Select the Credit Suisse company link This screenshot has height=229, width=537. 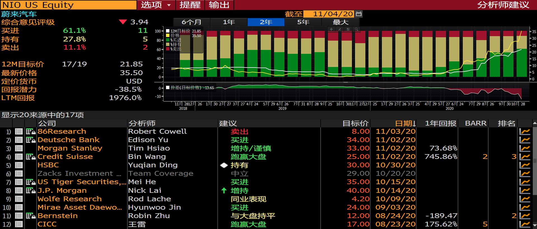[x=65, y=156]
